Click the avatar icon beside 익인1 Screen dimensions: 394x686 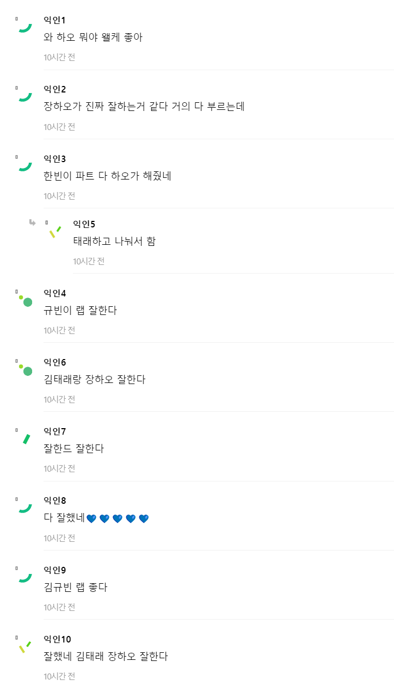coord(24,26)
